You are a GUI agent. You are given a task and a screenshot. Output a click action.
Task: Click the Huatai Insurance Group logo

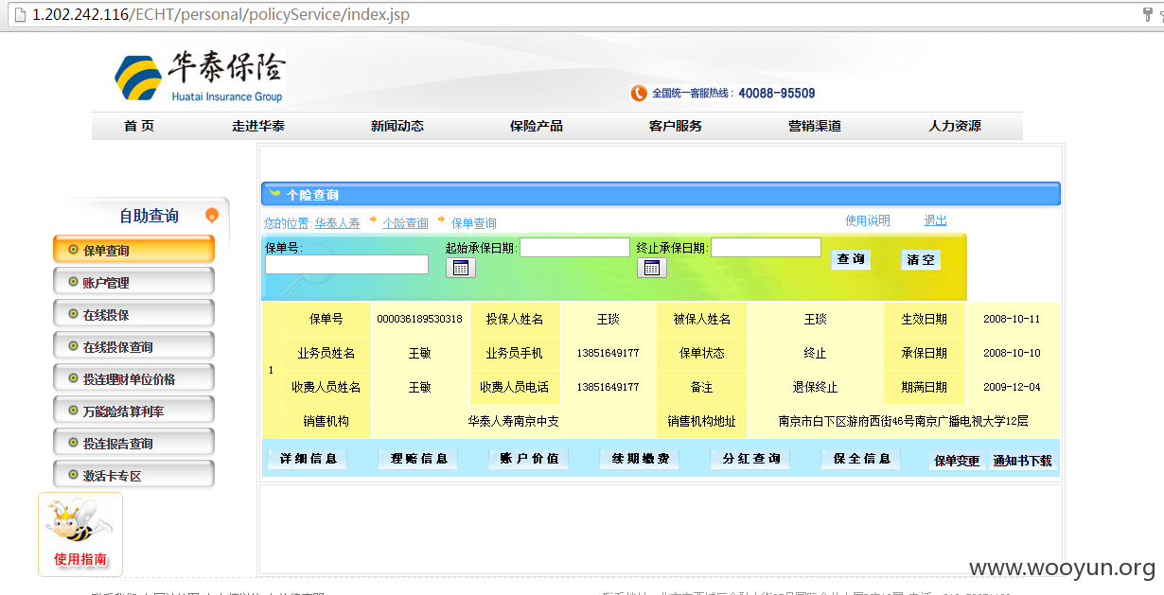(x=199, y=78)
